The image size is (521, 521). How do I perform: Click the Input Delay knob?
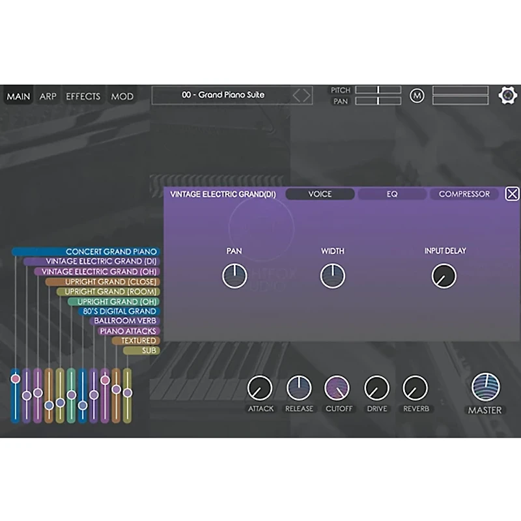click(x=443, y=275)
